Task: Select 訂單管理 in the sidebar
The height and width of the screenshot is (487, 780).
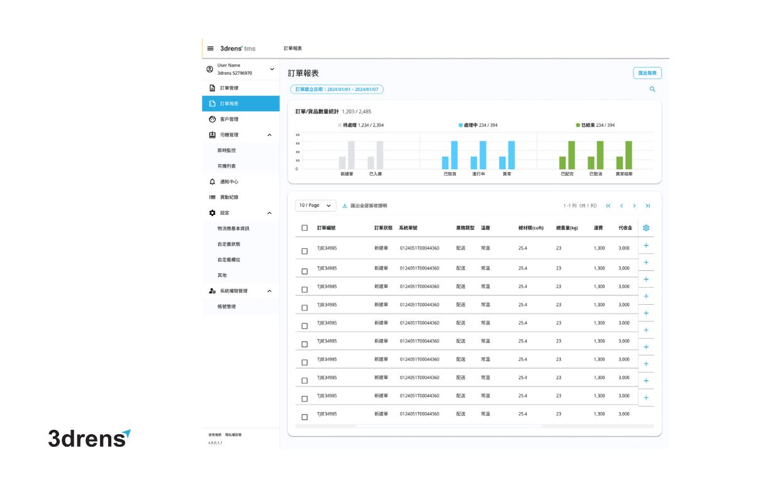Action: coord(229,88)
